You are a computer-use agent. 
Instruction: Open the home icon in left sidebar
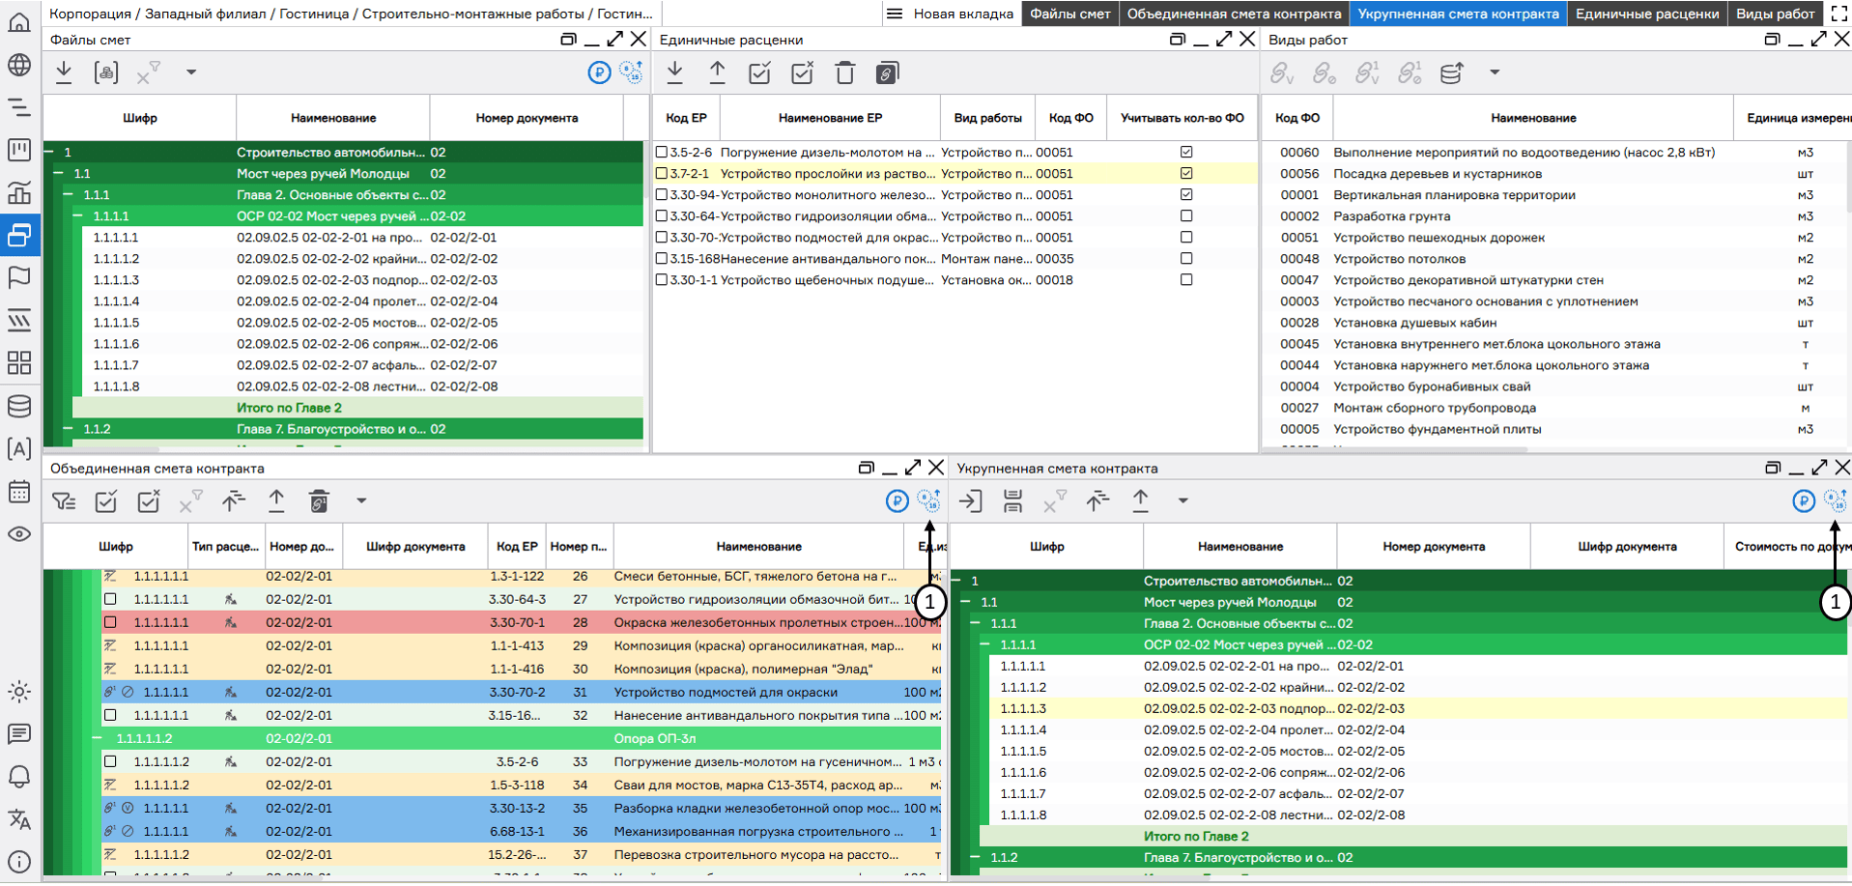(19, 21)
